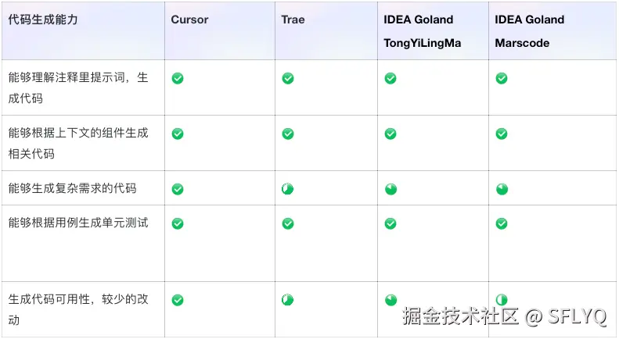The width and height of the screenshot is (619, 339).
Task: Click Cursor's checkmark for complex requirements code
Action: pos(178,189)
